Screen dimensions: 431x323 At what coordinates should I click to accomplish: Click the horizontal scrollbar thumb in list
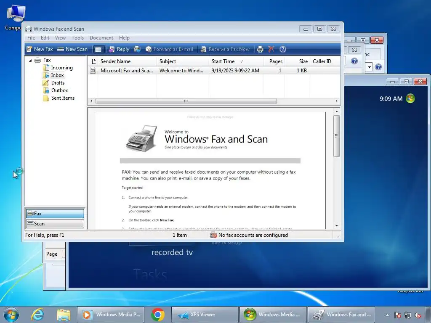point(186,101)
